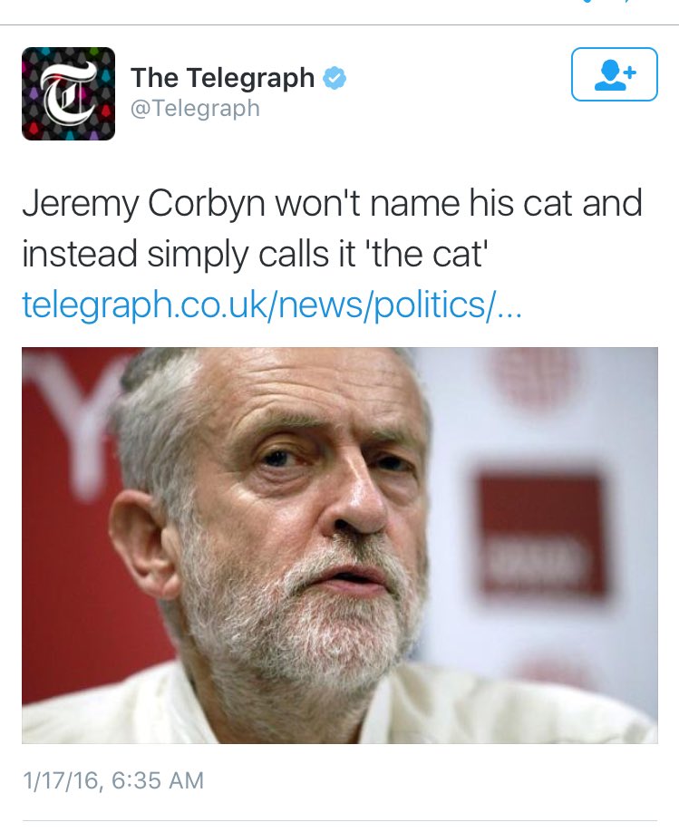679x832 pixels.
Task: Click the blue verified checkmark badge
Action: 335,78
